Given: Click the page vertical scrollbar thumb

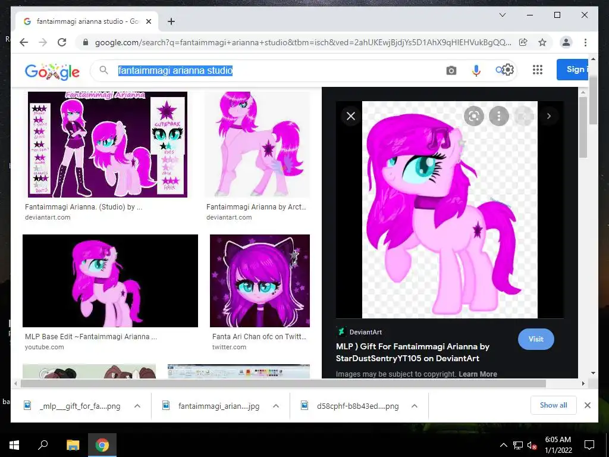Looking at the screenshot, I should coord(593,100).
